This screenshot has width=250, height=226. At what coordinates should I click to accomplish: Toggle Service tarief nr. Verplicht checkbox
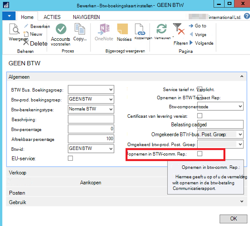(x=200, y=89)
